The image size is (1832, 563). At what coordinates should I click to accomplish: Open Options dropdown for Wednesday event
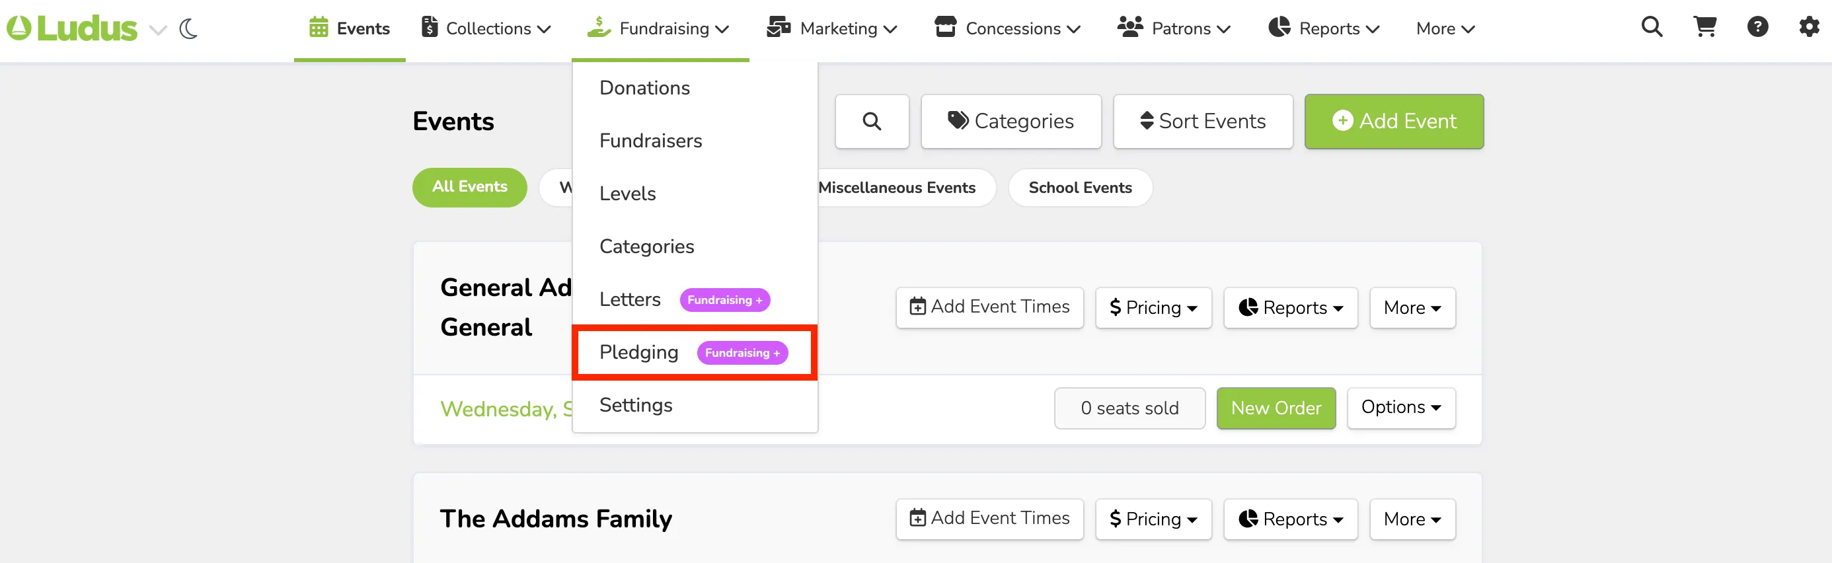[1401, 408]
